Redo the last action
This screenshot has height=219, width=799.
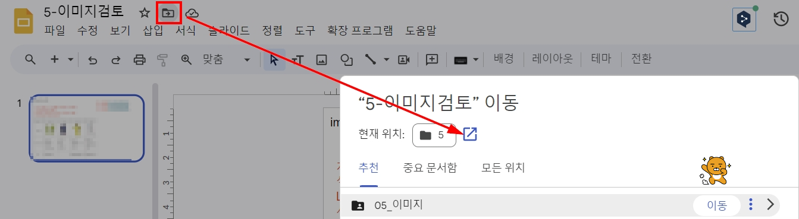tap(116, 59)
